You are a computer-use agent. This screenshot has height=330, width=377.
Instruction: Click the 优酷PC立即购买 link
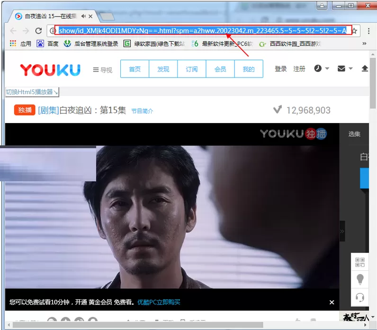click(159, 302)
